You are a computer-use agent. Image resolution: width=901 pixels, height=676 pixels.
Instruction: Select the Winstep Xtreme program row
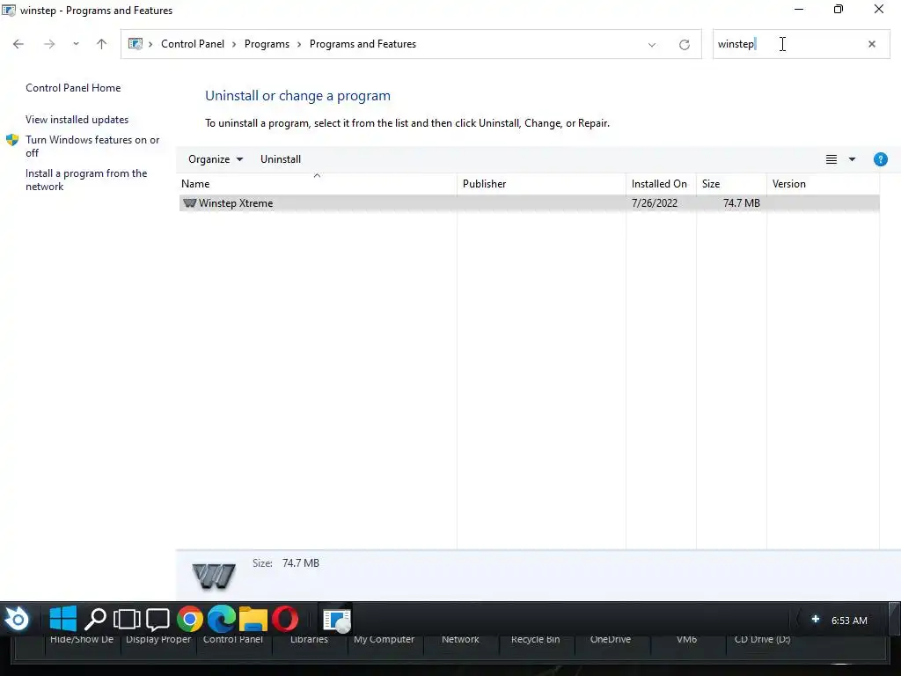(529, 203)
